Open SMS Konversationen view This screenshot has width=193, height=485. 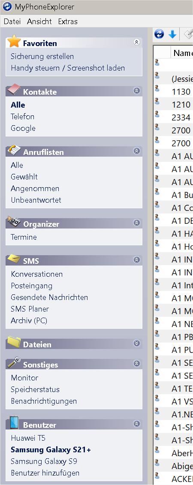pos(37,274)
